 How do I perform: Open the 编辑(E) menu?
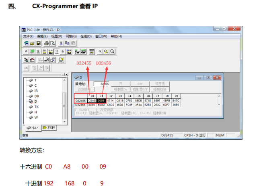[42, 37]
